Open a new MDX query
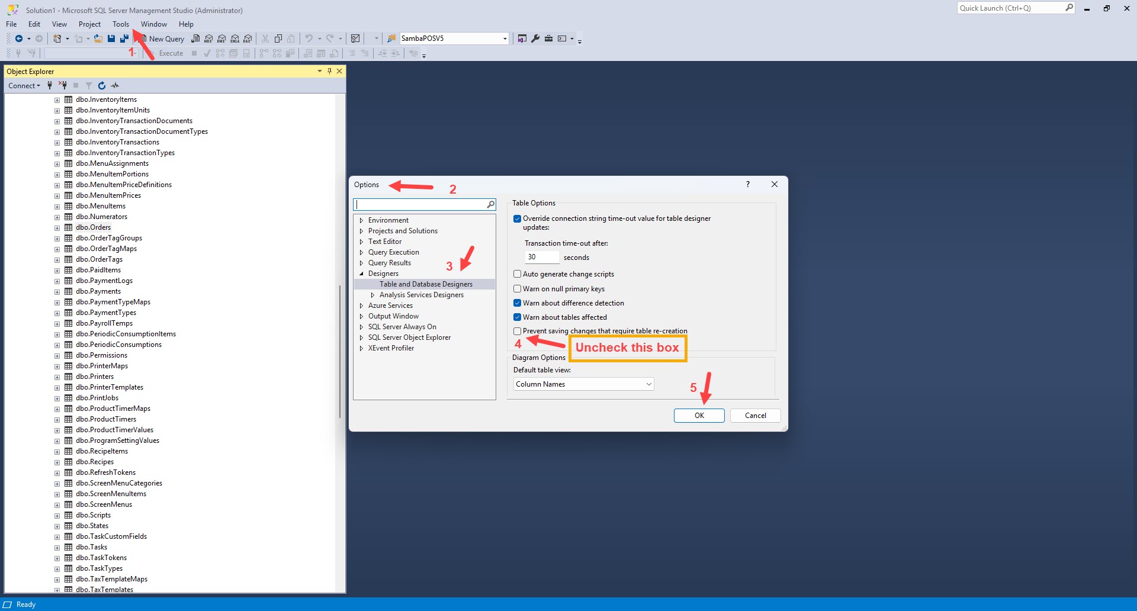This screenshot has width=1137, height=611. tap(208, 38)
